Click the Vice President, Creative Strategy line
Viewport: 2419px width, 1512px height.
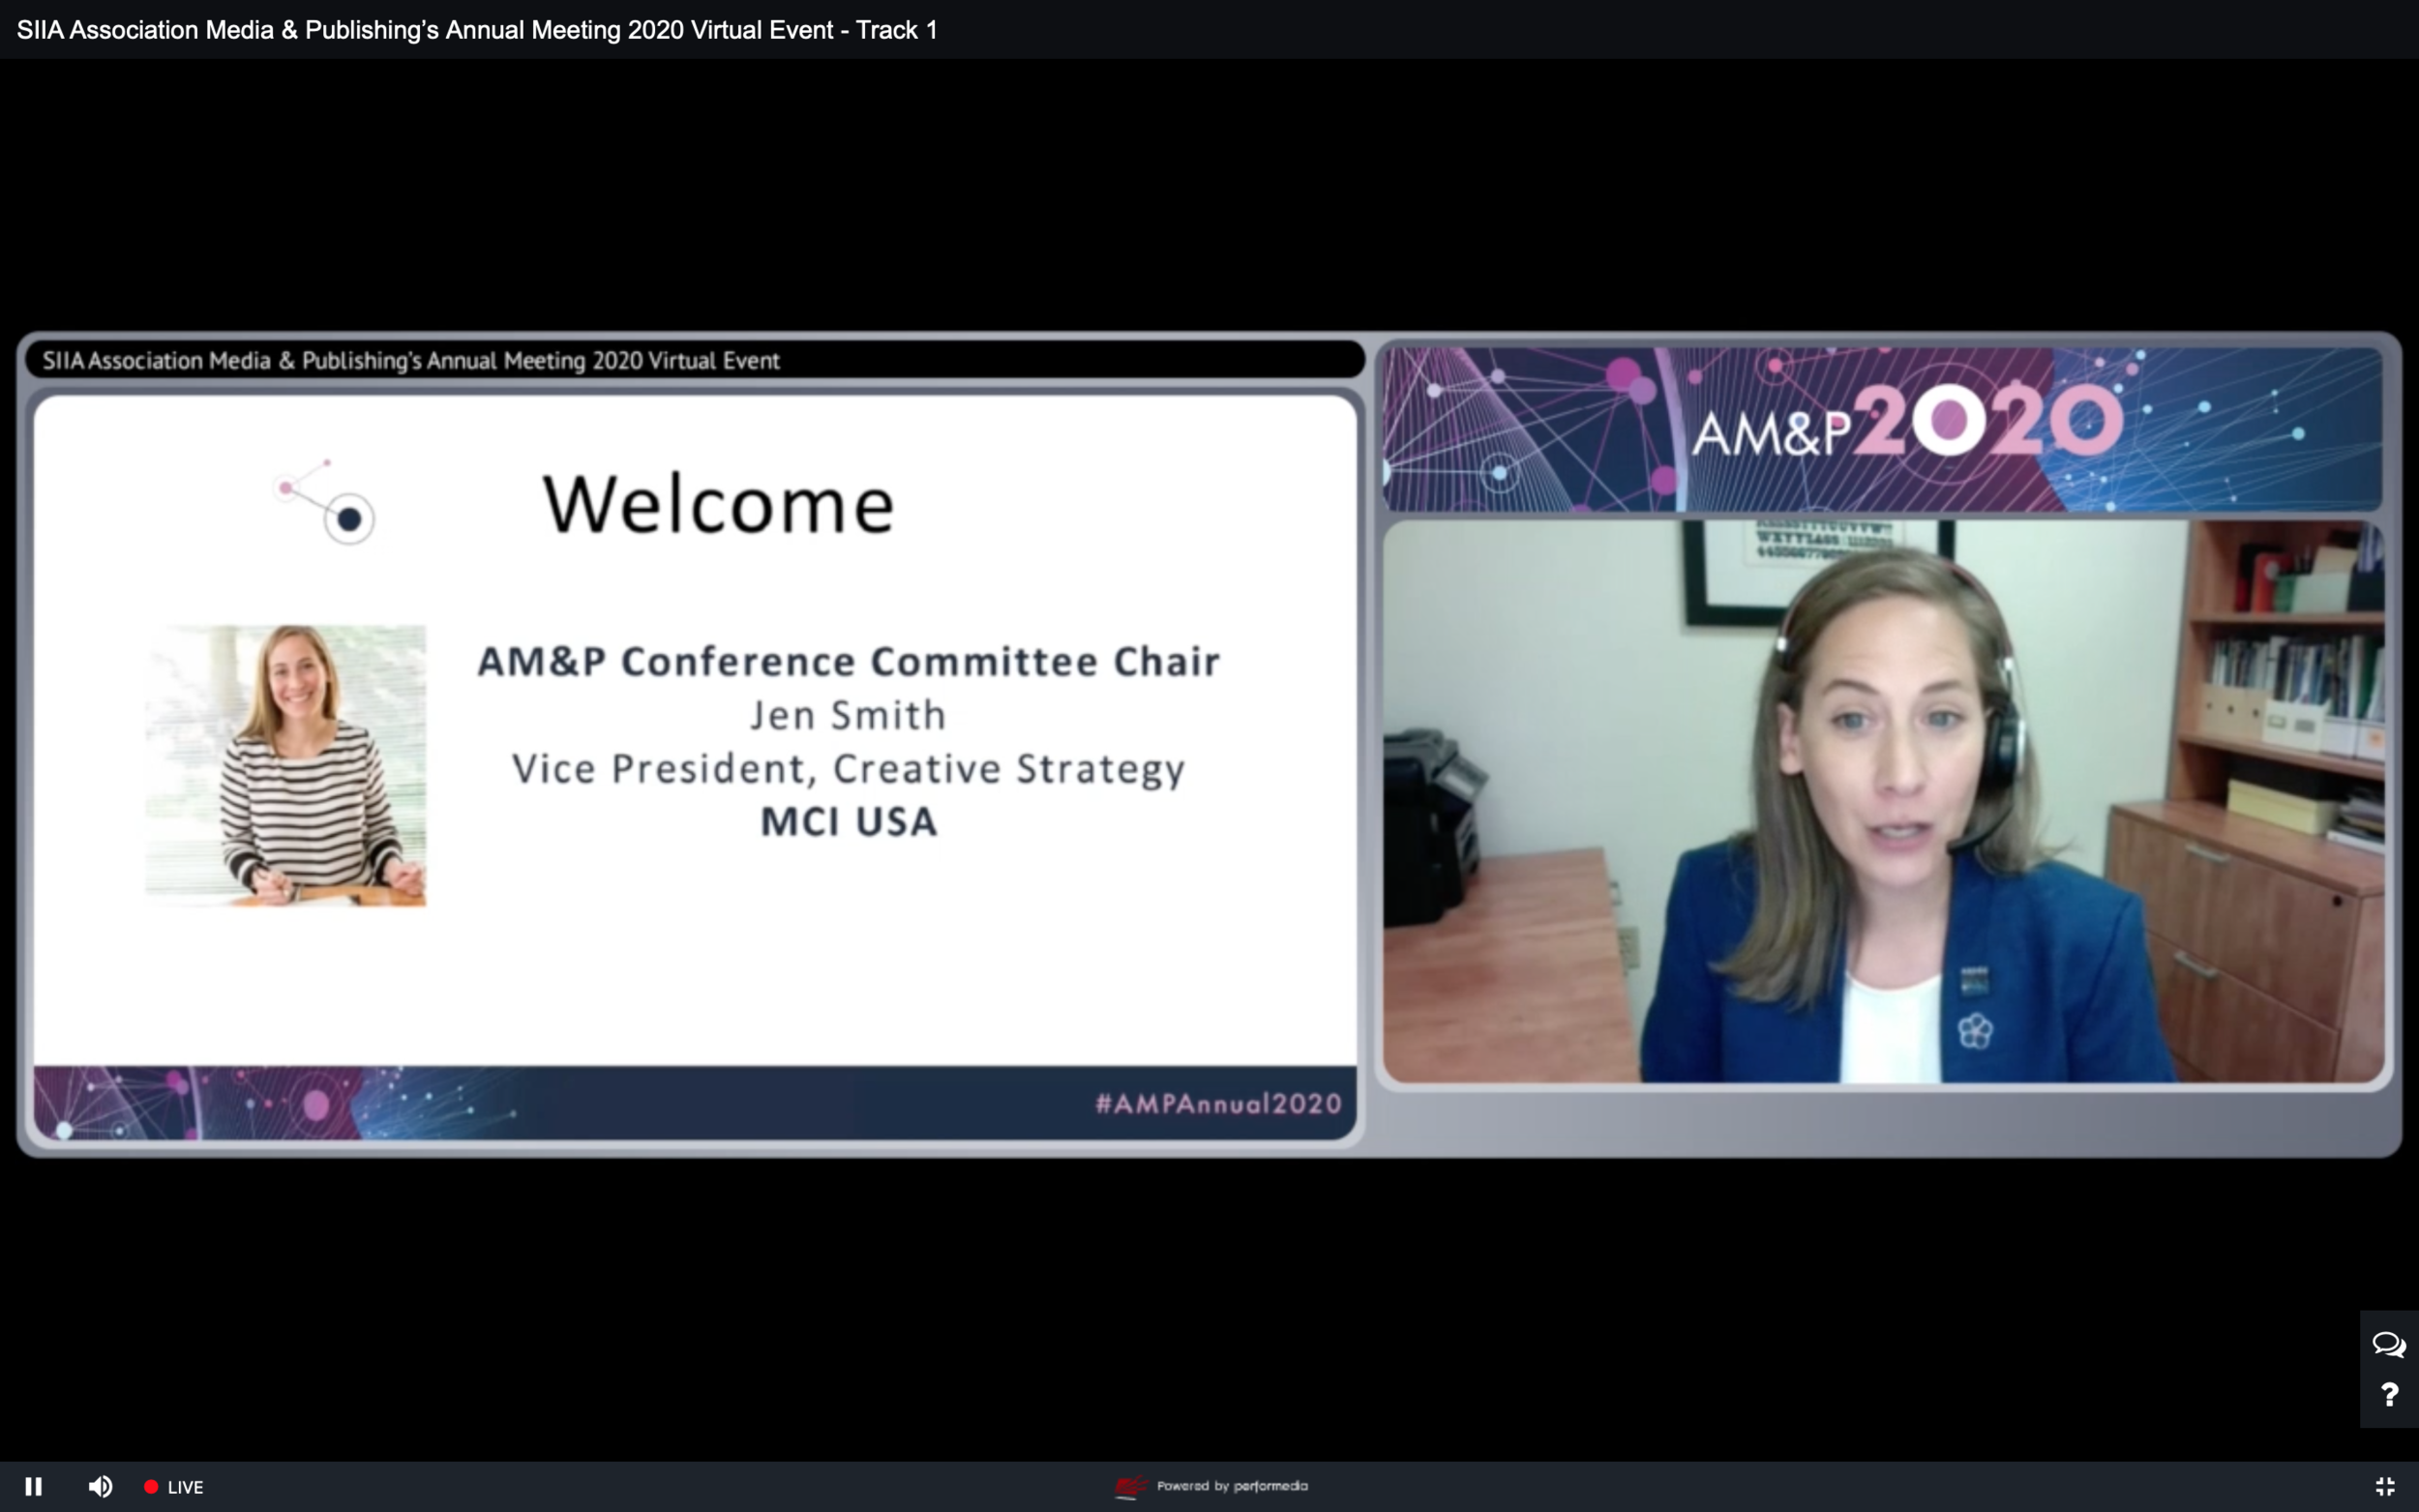click(x=848, y=769)
